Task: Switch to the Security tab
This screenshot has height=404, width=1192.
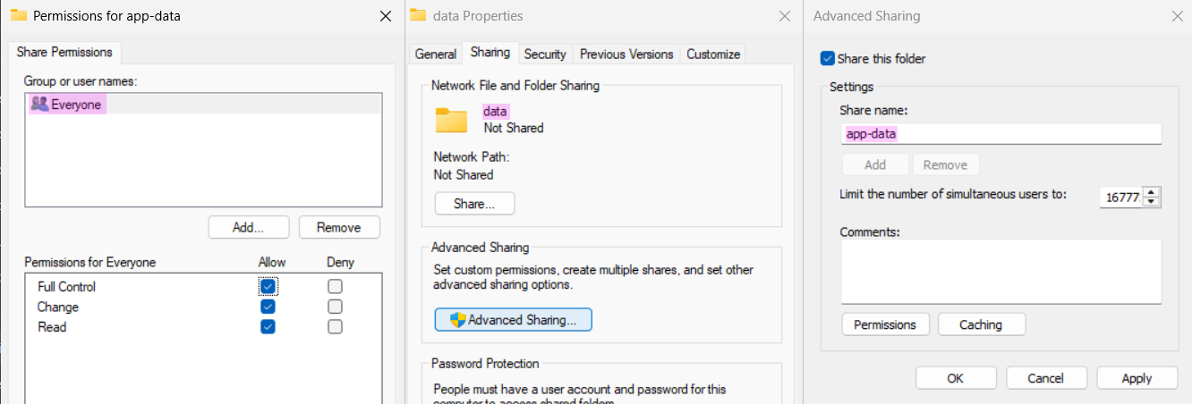Action: (x=545, y=55)
